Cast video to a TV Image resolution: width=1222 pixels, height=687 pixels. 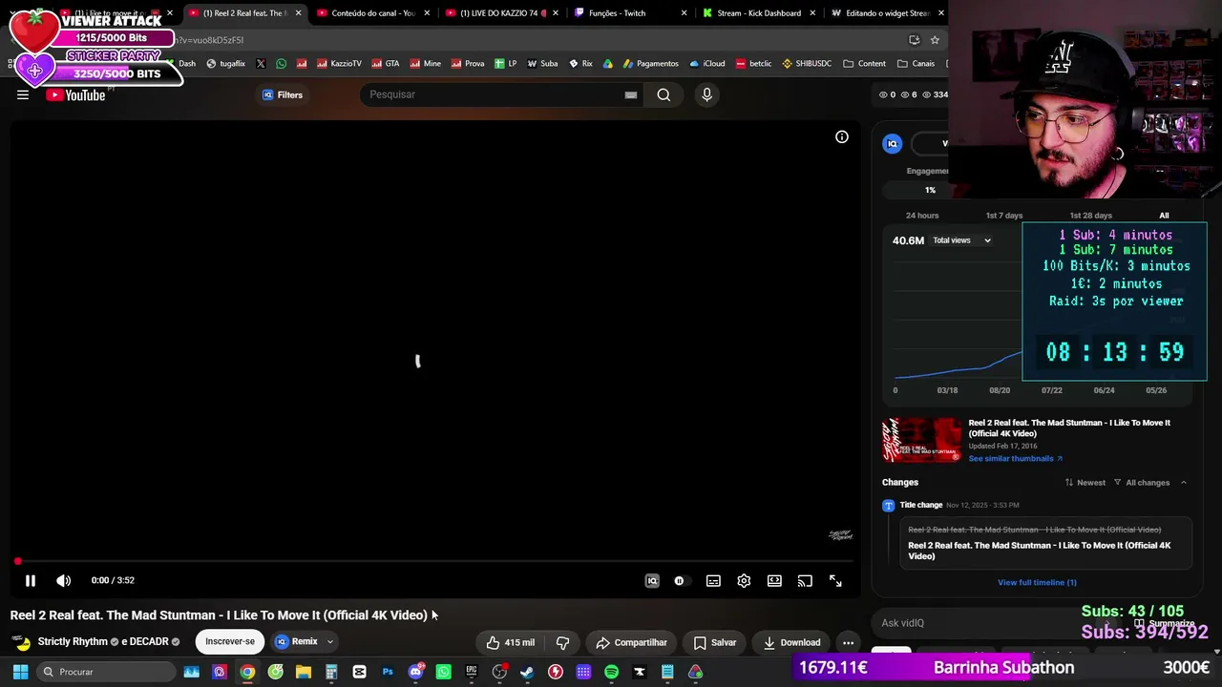point(805,580)
